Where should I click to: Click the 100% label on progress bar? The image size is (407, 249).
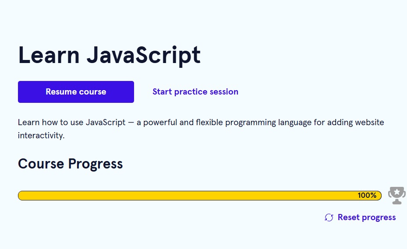pyautogui.click(x=367, y=196)
